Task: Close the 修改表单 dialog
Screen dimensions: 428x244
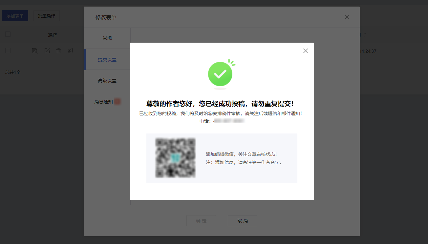Action: [347, 17]
